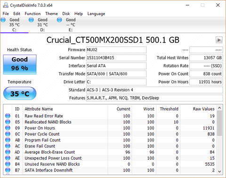This screenshot has width=226, height=178.
Task: Click the Threshold column header
Action: coord(168,109)
